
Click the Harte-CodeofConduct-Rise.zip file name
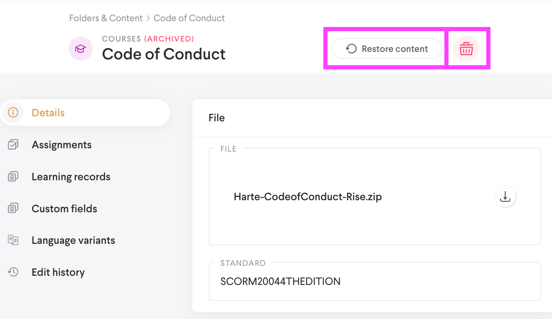coord(308,196)
